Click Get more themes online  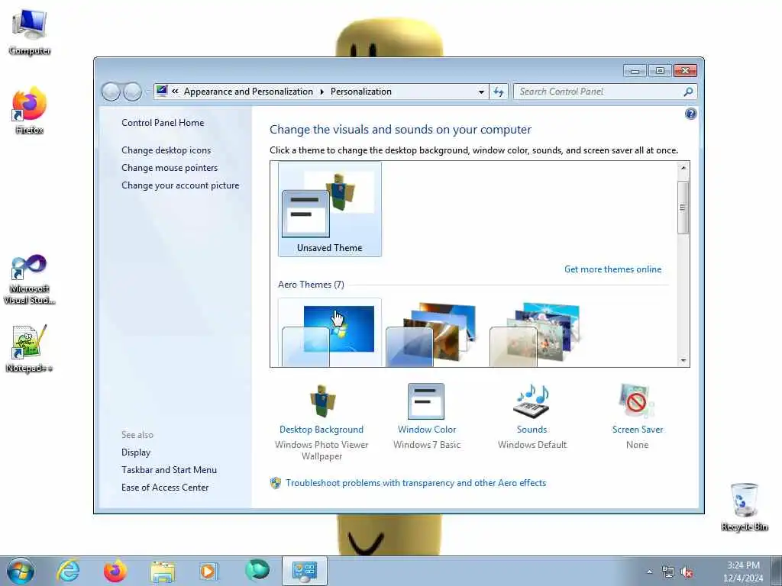[x=612, y=269]
